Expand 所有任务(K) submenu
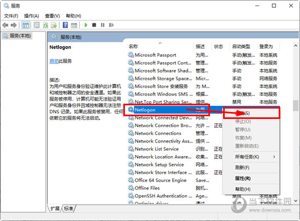Screen dimensions: 300x221 coord(251,157)
